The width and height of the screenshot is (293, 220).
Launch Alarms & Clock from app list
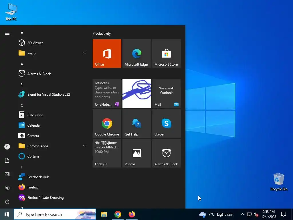[52, 74]
